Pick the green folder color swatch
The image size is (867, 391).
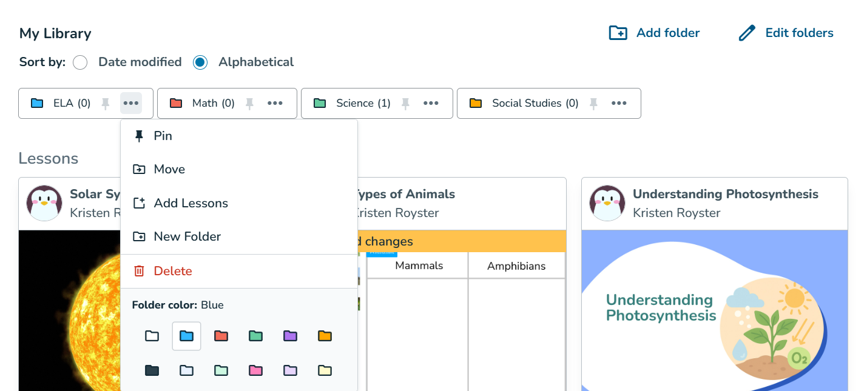point(255,336)
